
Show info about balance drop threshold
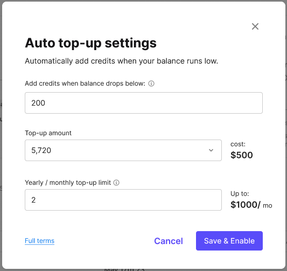click(151, 84)
